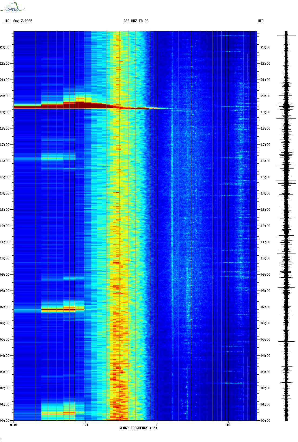Click '00:00' on the left time axis
This screenshot has width=298, height=442.
pos(5,421)
